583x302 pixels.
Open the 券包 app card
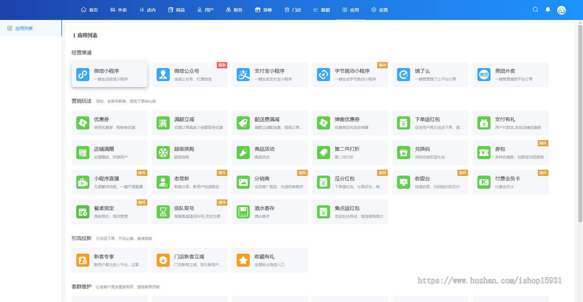click(511, 153)
